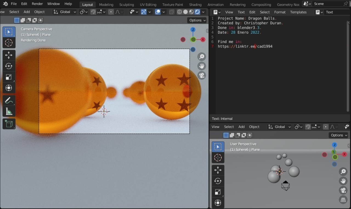Select the Rotate tool in main viewport
Image resolution: width=351 pixels, height=209 pixels.
(9, 66)
